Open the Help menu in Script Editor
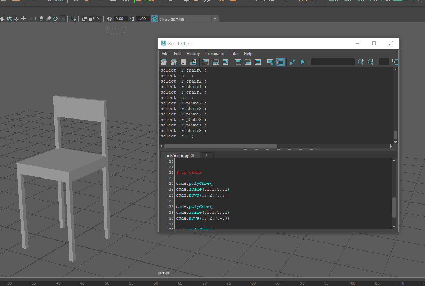 pos(248,54)
